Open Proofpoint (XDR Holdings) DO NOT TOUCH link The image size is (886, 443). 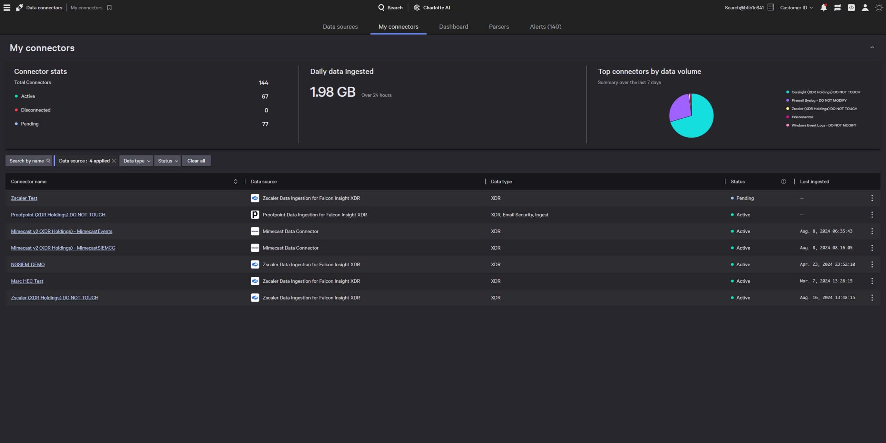(58, 215)
